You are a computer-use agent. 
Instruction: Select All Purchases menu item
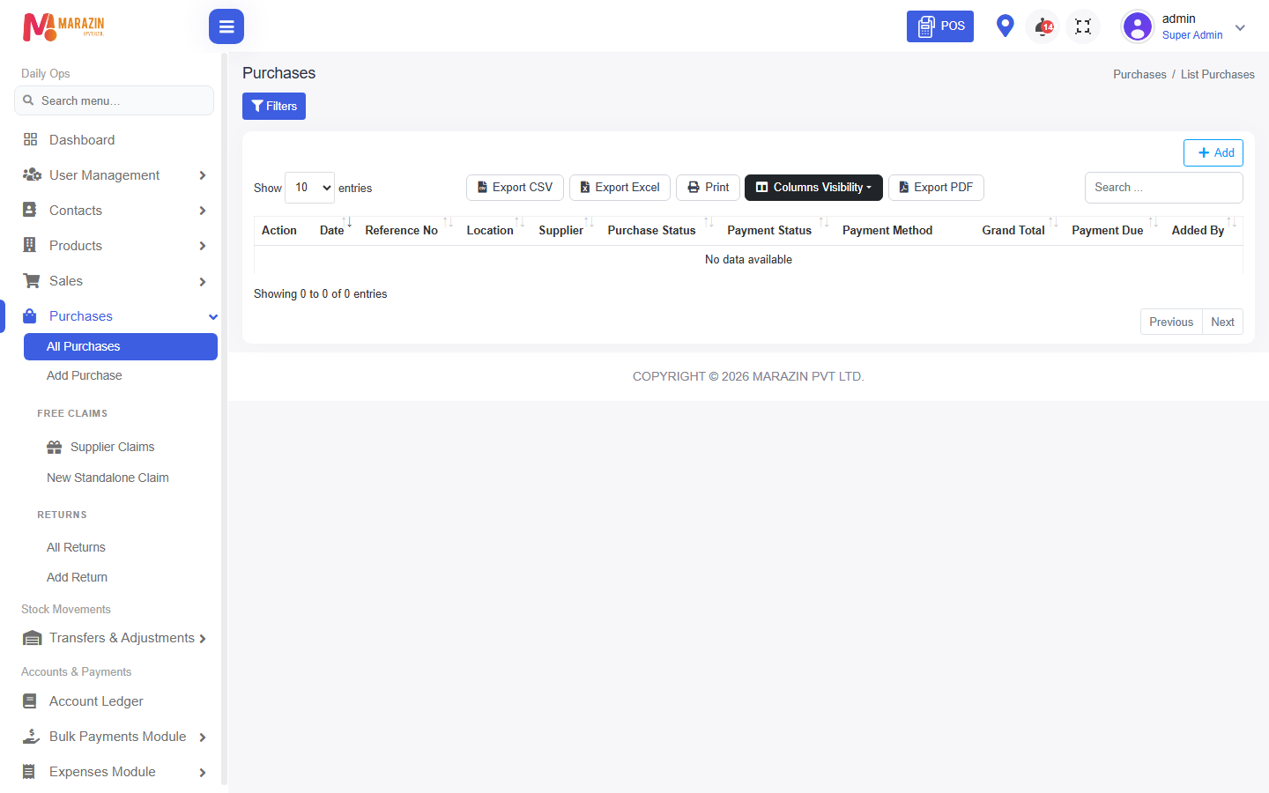(x=121, y=346)
